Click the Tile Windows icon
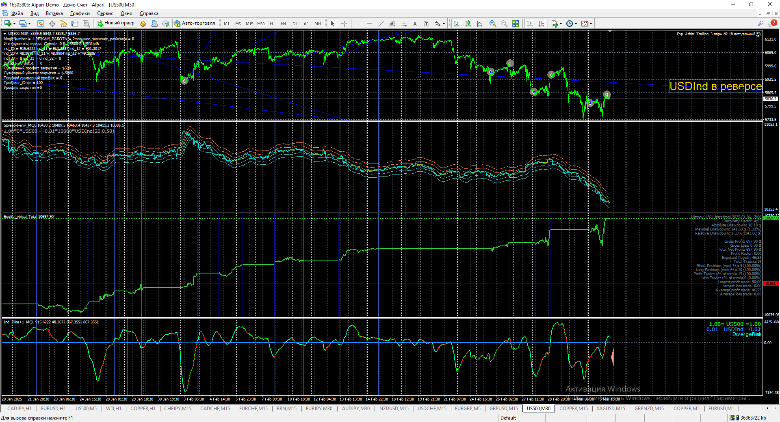780x422 pixels. point(516,24)
